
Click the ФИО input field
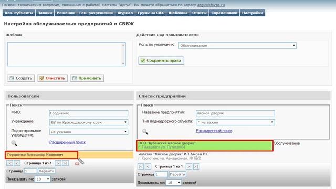pyautogui.click(x=89, y=113)
